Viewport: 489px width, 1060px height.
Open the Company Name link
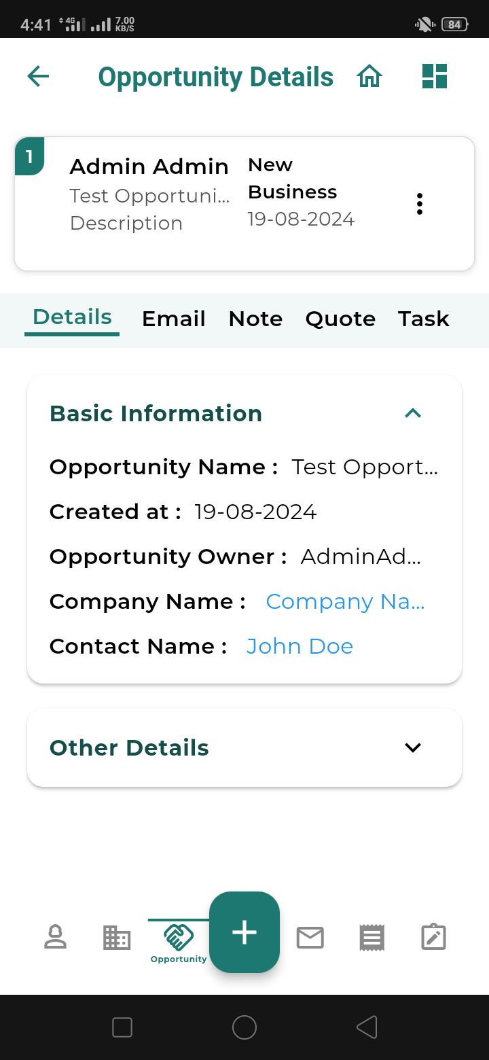(x=345, y=601)
